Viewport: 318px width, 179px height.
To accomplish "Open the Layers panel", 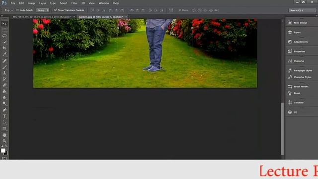I will click(294, 32).
